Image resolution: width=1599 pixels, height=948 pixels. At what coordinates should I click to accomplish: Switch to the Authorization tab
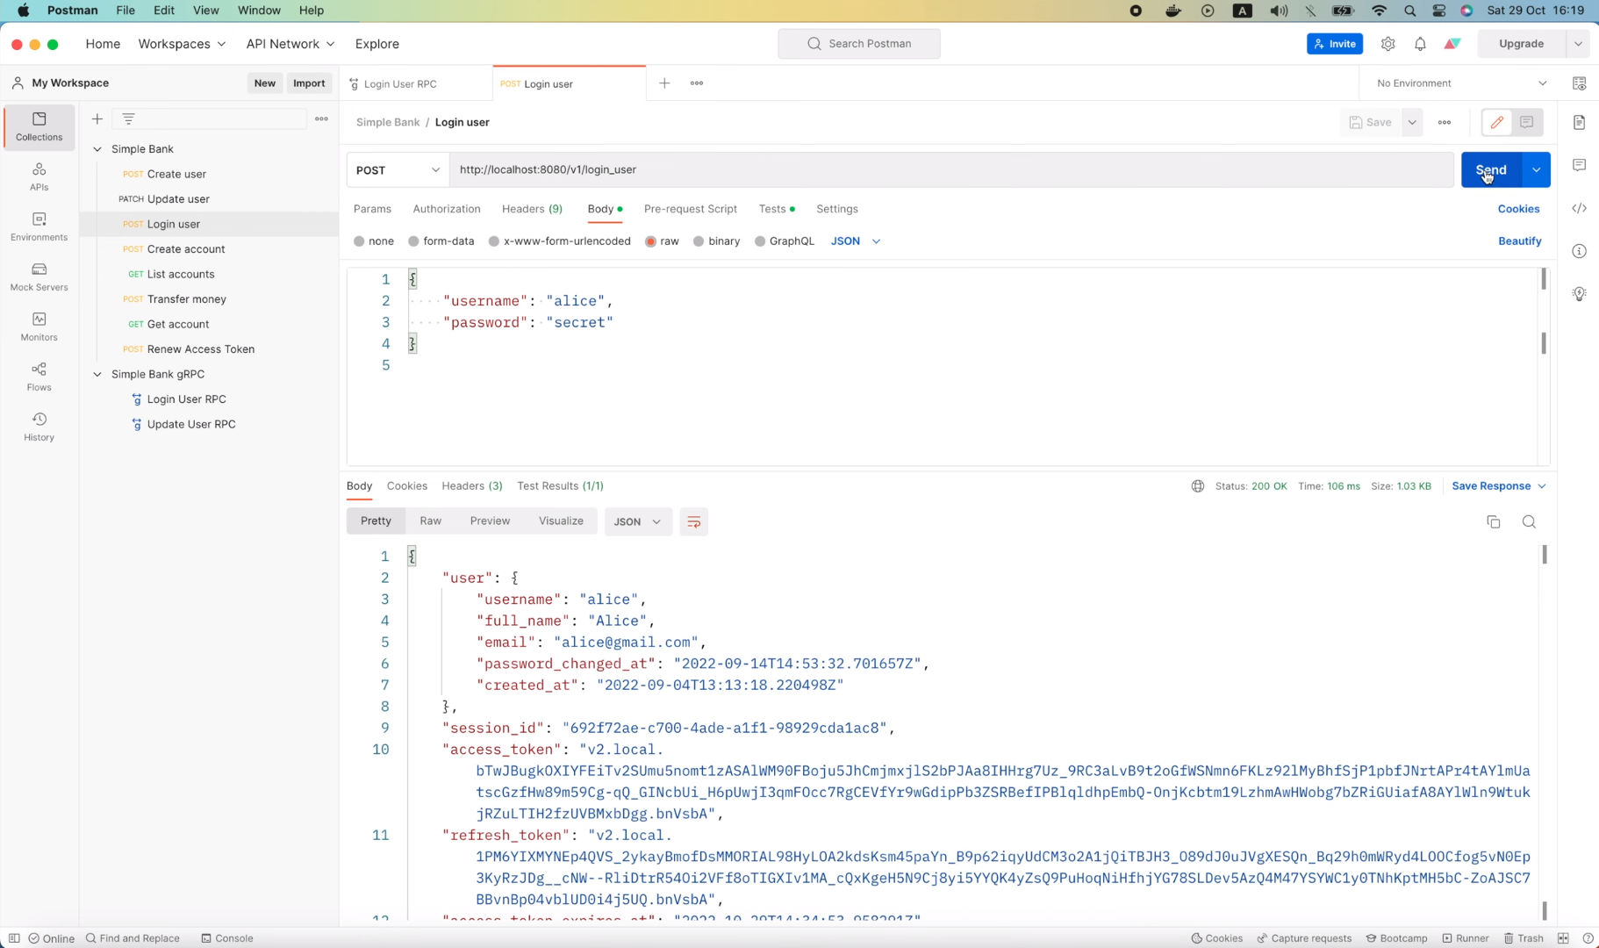(x=447, y=209)
